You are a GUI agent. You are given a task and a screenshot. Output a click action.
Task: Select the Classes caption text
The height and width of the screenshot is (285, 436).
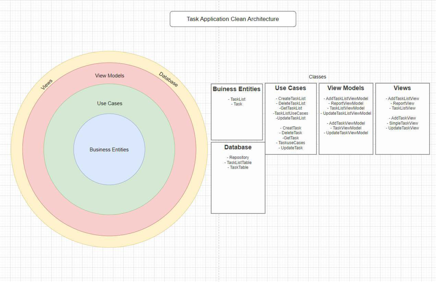pos(317,77)
